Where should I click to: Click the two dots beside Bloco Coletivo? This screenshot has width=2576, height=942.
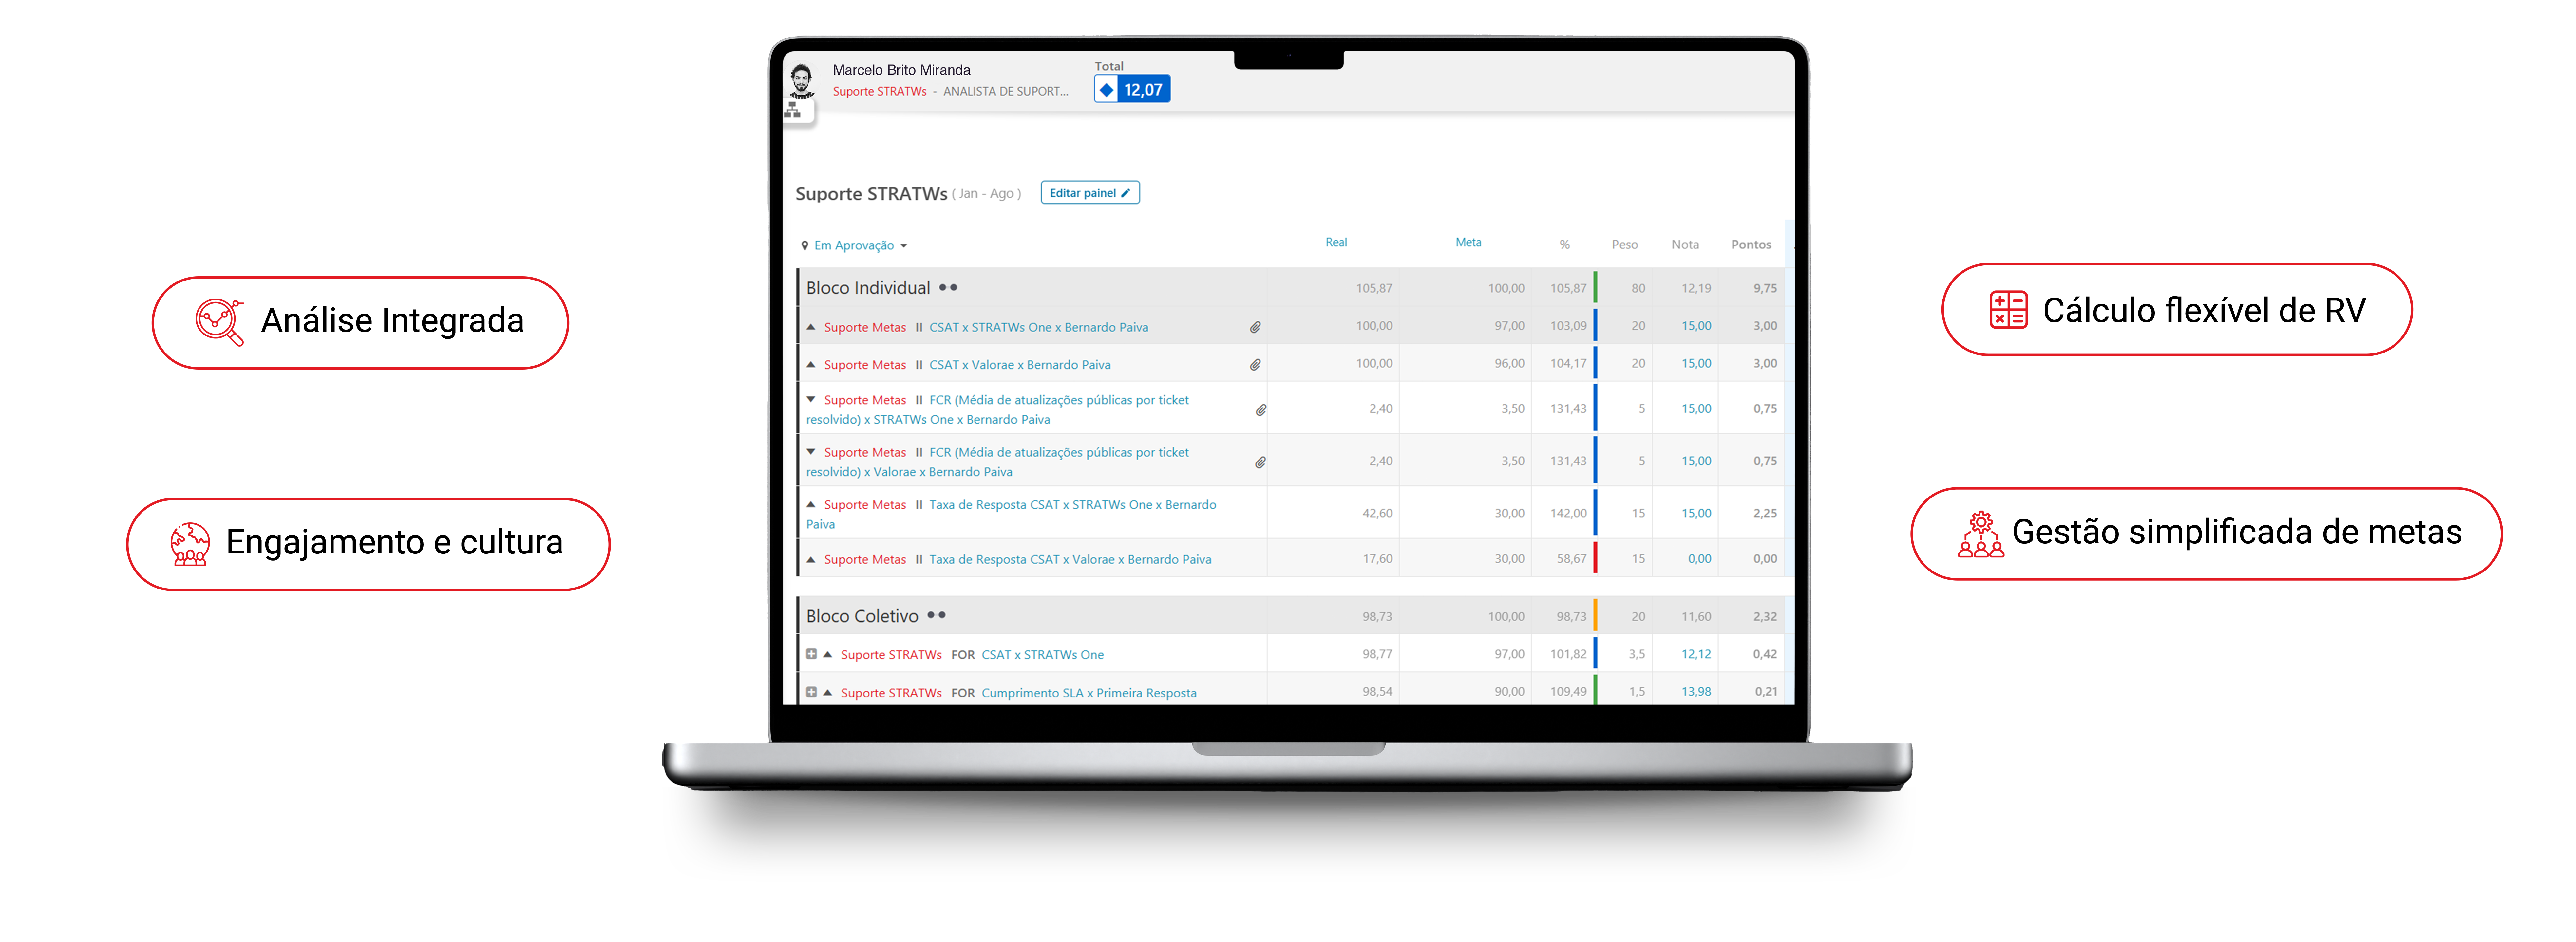click(x=936, y=615)
